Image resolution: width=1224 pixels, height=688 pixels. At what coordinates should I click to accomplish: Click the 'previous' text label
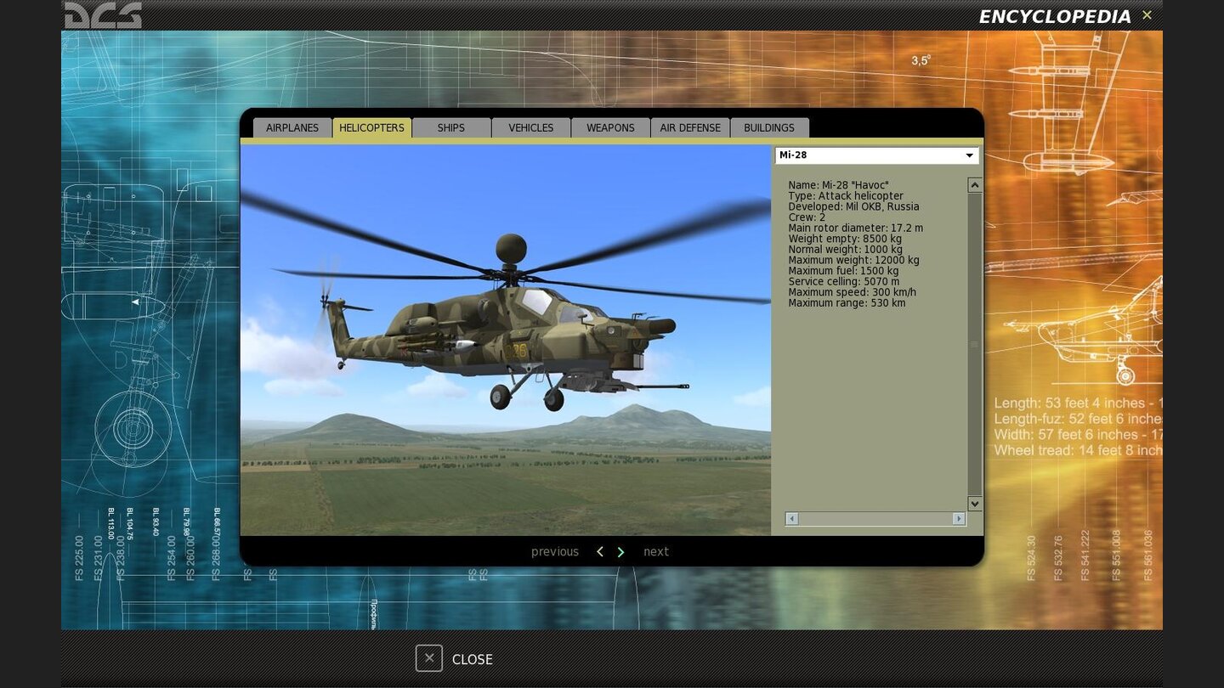point(555,552)
